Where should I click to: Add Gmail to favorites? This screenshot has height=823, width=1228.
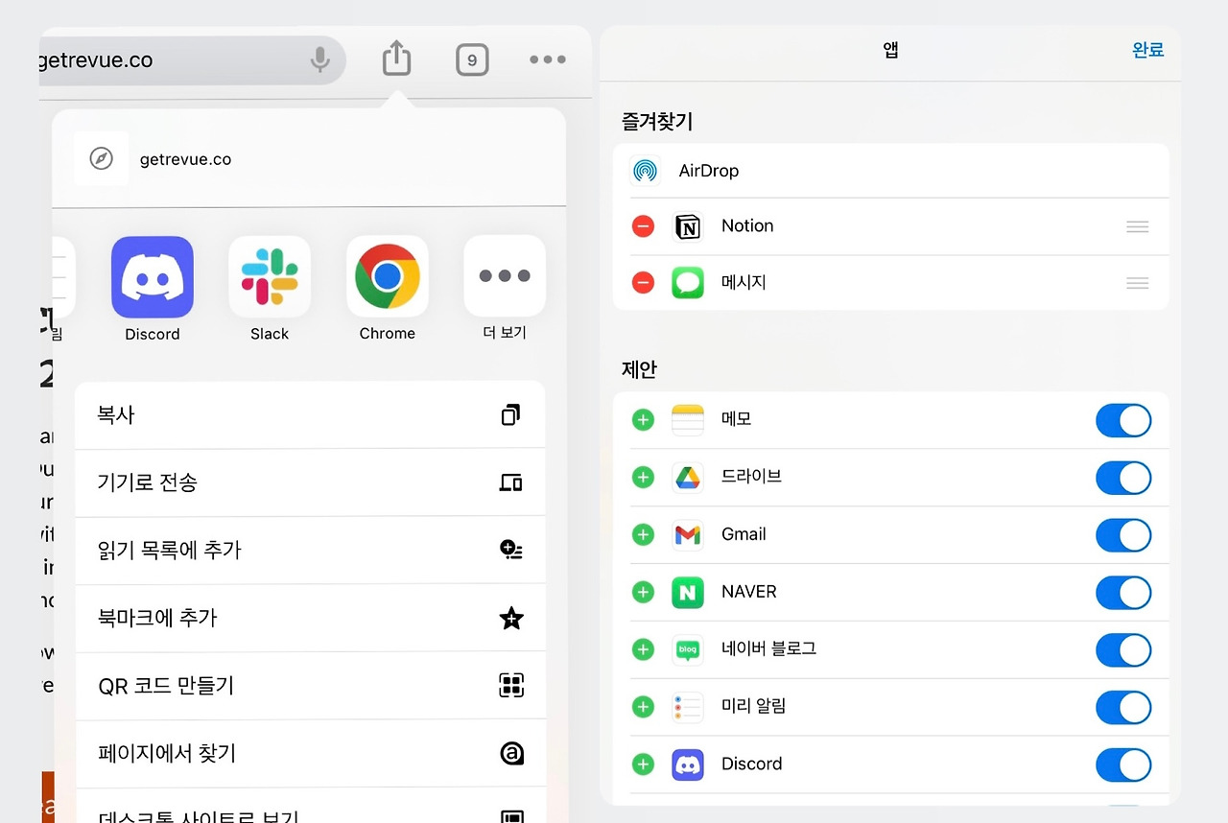643,534
